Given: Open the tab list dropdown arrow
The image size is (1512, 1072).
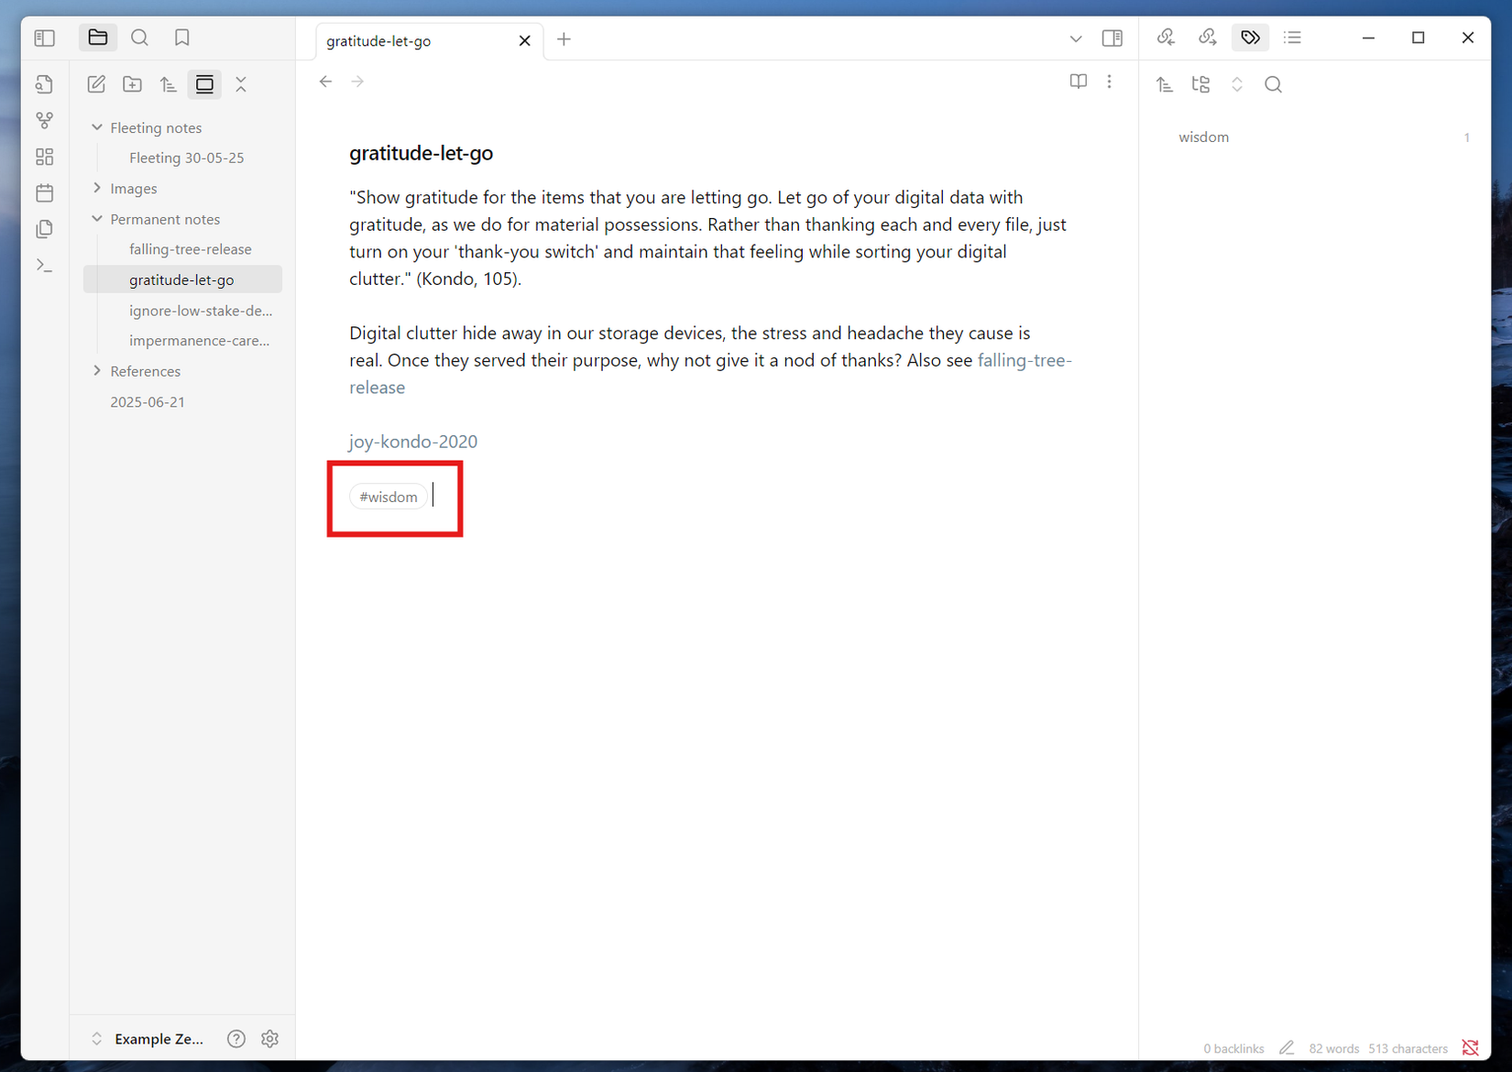Looking at the screenshot, I should (x=1076, y=38).
